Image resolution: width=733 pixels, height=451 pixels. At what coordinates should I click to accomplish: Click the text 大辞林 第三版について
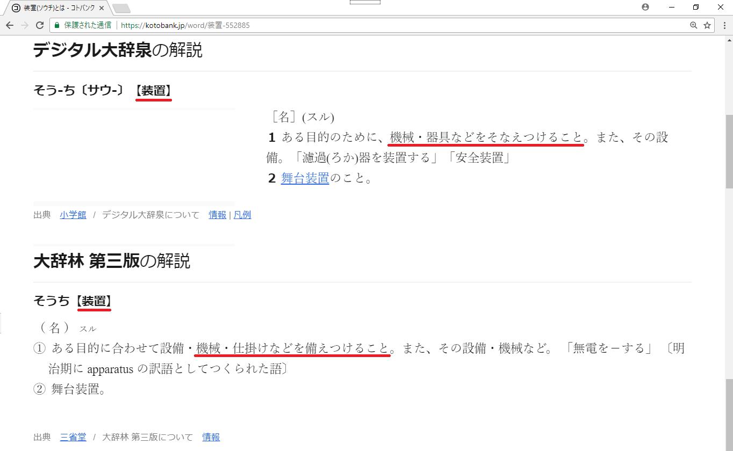click(x=147, y=437)
